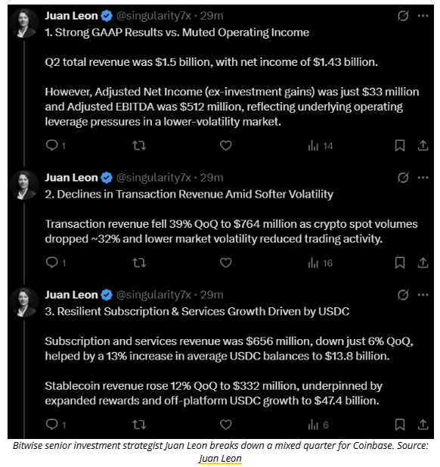440x467 pixels.
Task: View analytics showing 16 views
Action: coord(320,263)
